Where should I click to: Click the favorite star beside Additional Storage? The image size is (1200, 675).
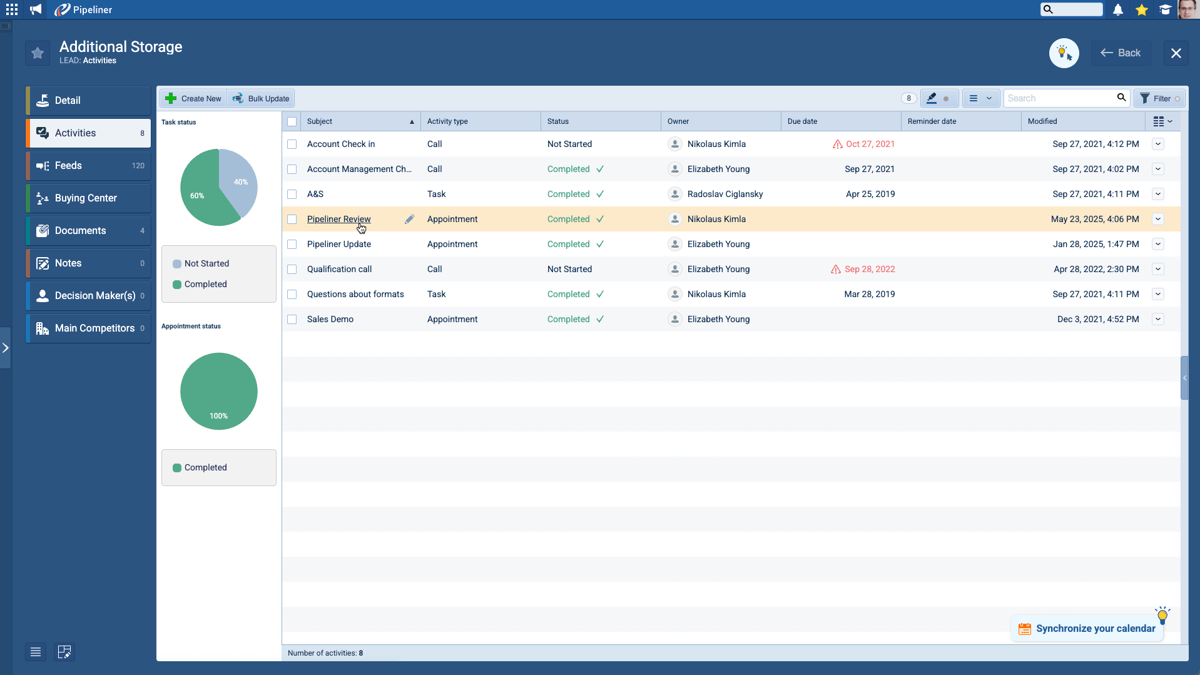[x=38, y=53]
